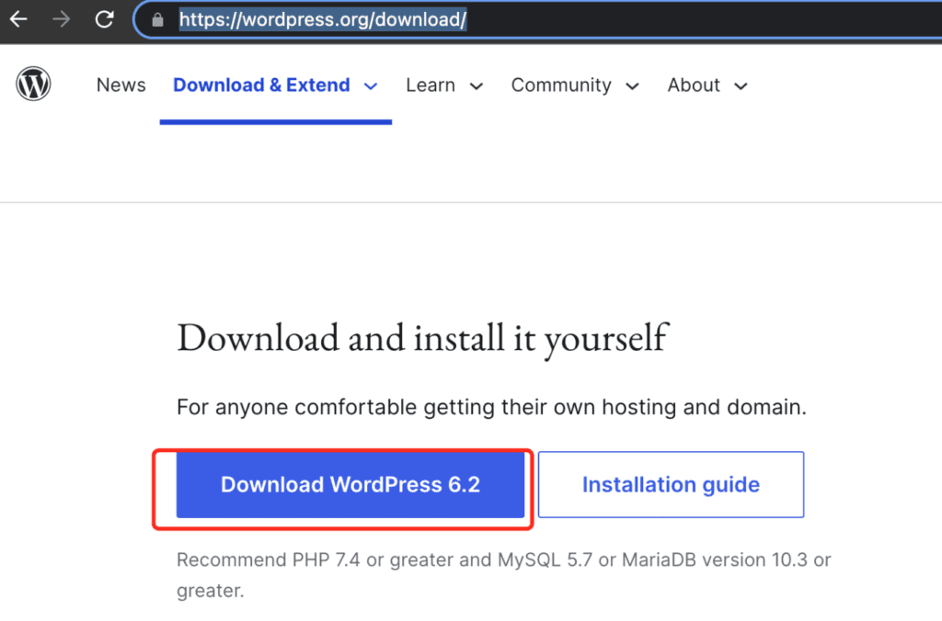Expand the Community chevron
942x621 pixels.
click(632, 86)
